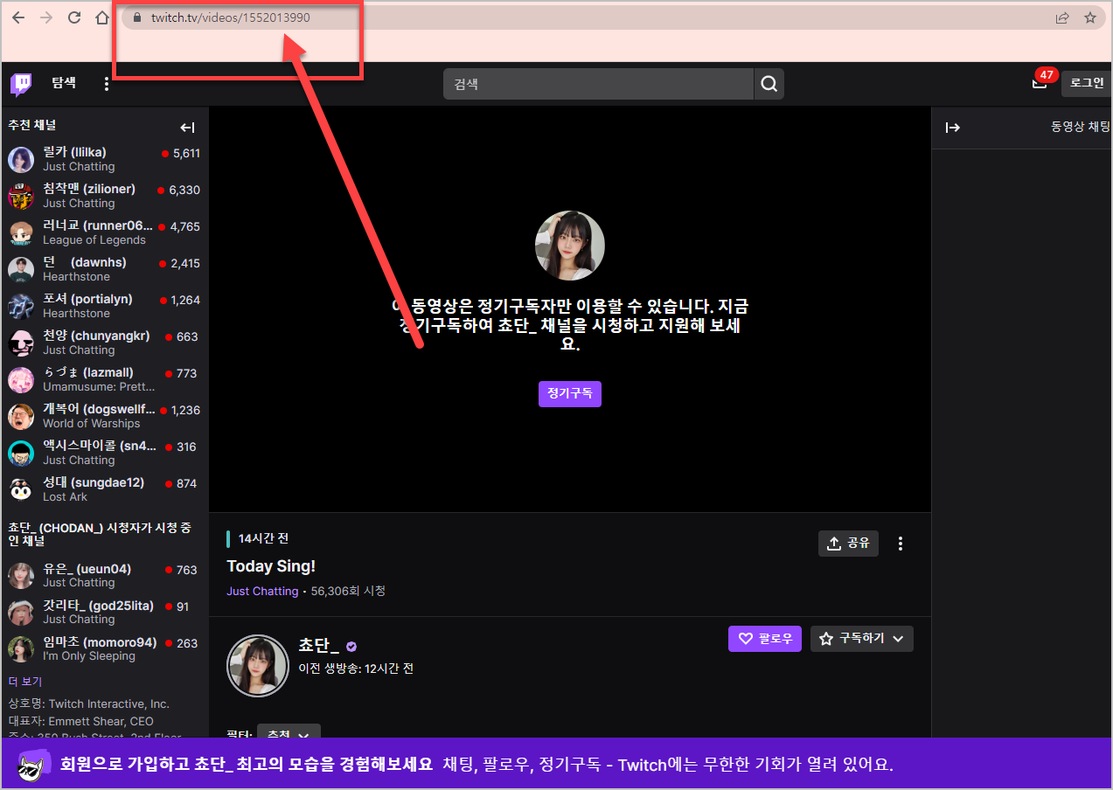Click the browser share icon
The width and height of the screenshot is (1113, 790).
(1062, 17)
